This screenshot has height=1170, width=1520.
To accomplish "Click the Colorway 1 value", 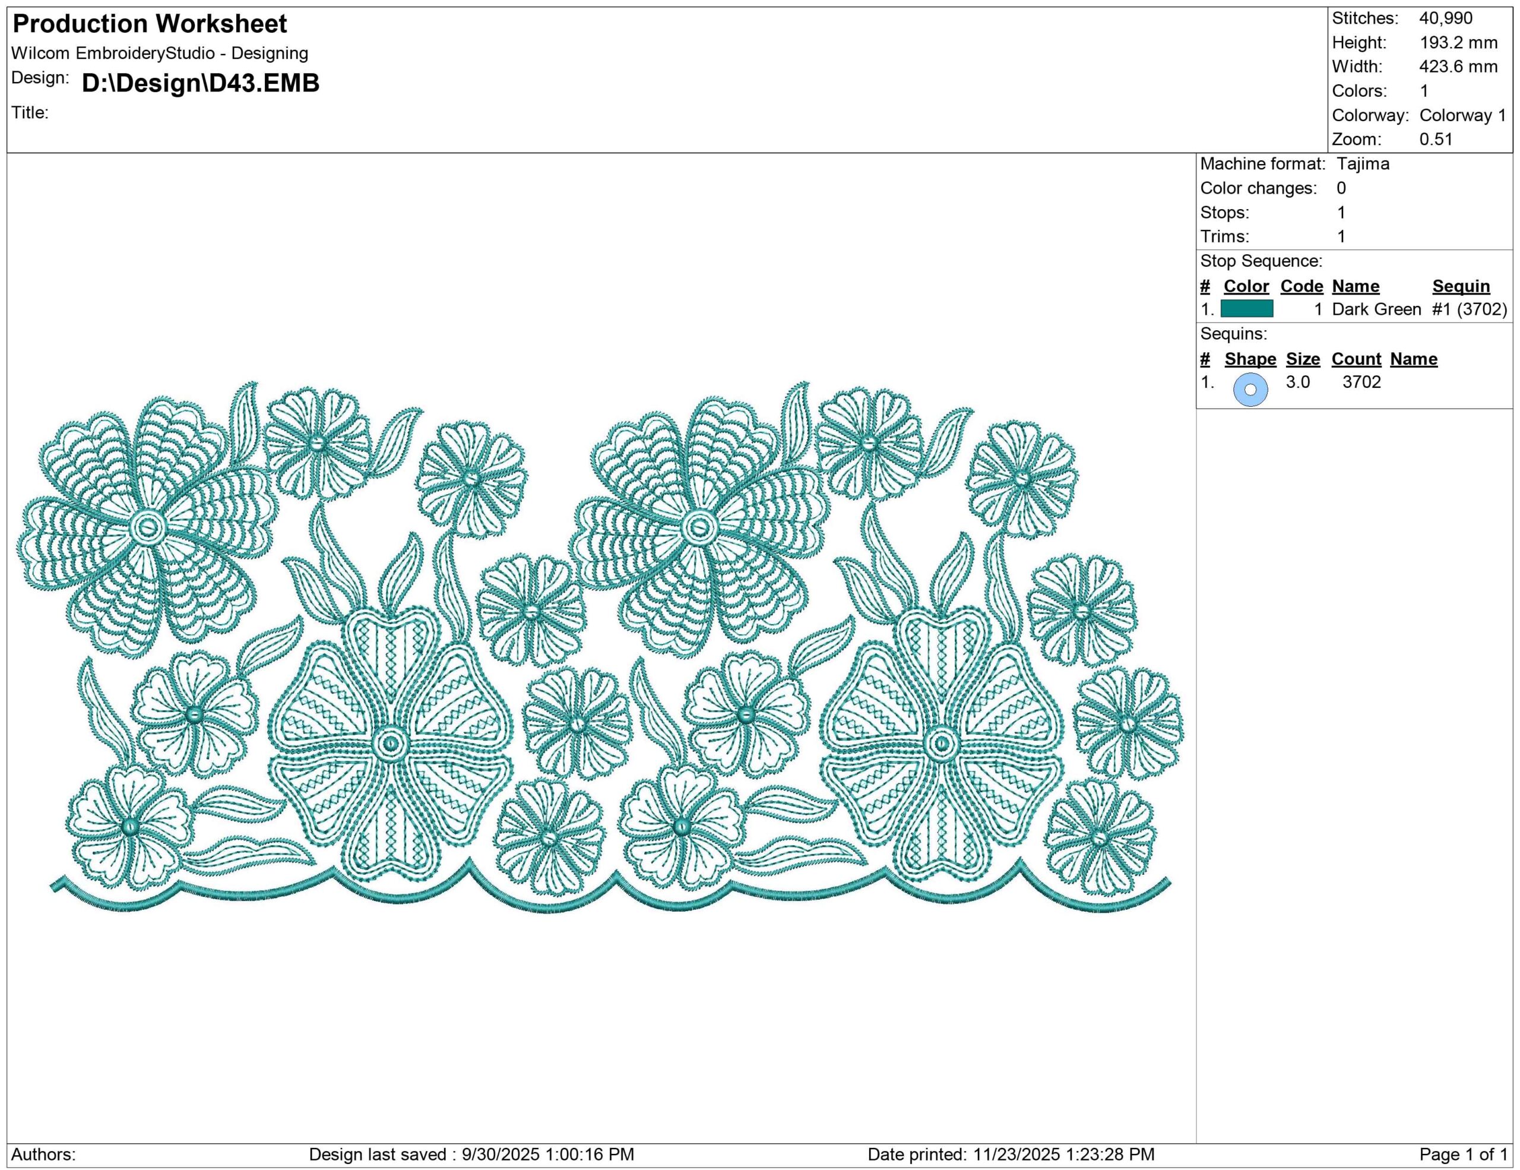I will point(1462,116).
